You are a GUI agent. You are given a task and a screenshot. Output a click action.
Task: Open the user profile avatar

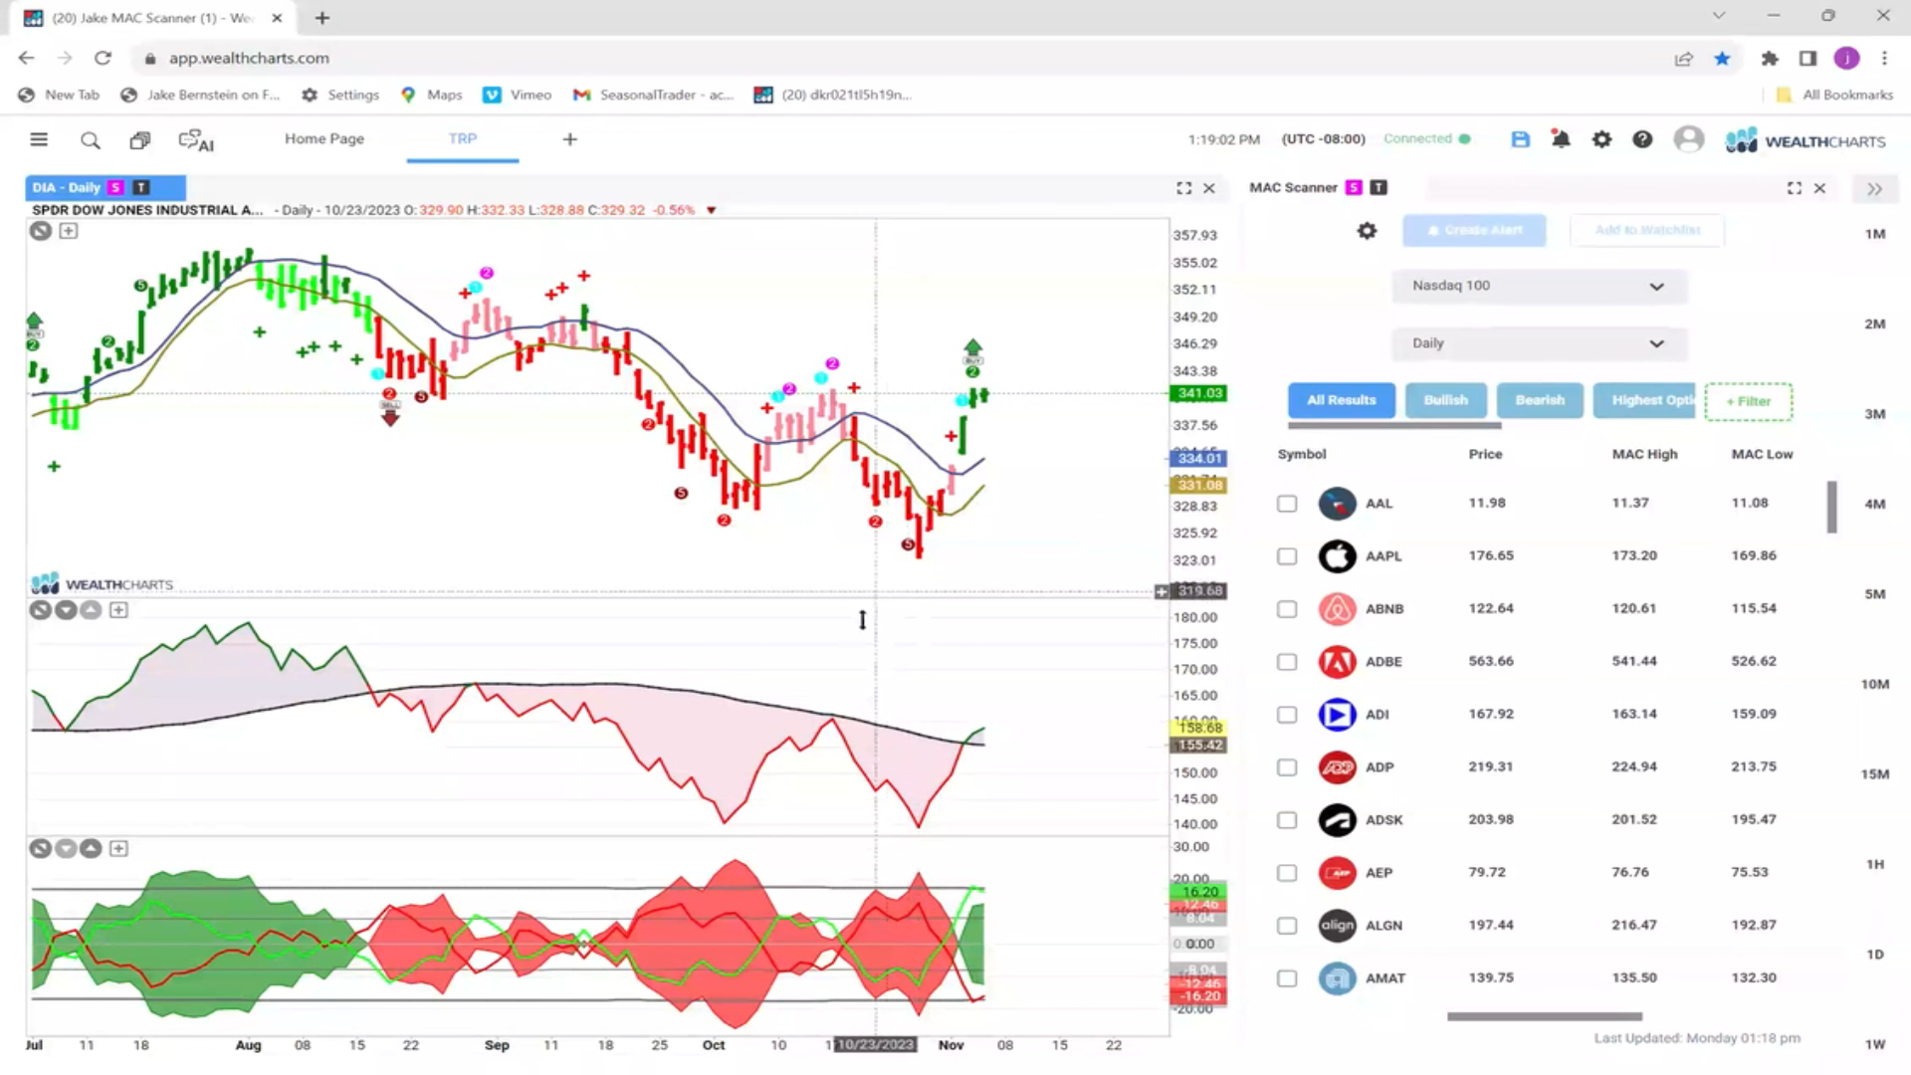pos(1689,139)
